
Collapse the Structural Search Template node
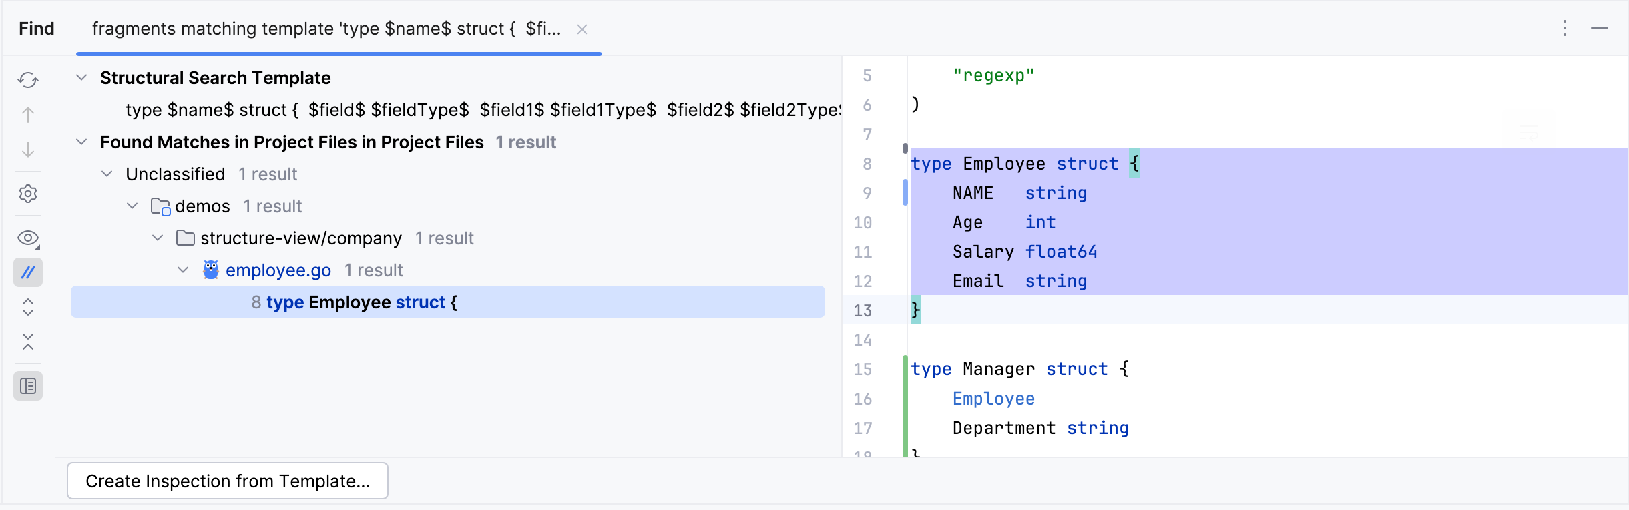[81, 78]
